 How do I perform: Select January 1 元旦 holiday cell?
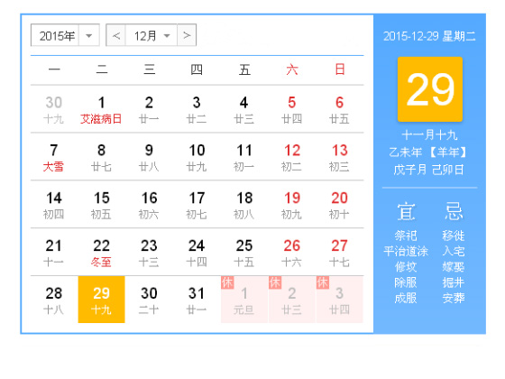coord(243,300)
